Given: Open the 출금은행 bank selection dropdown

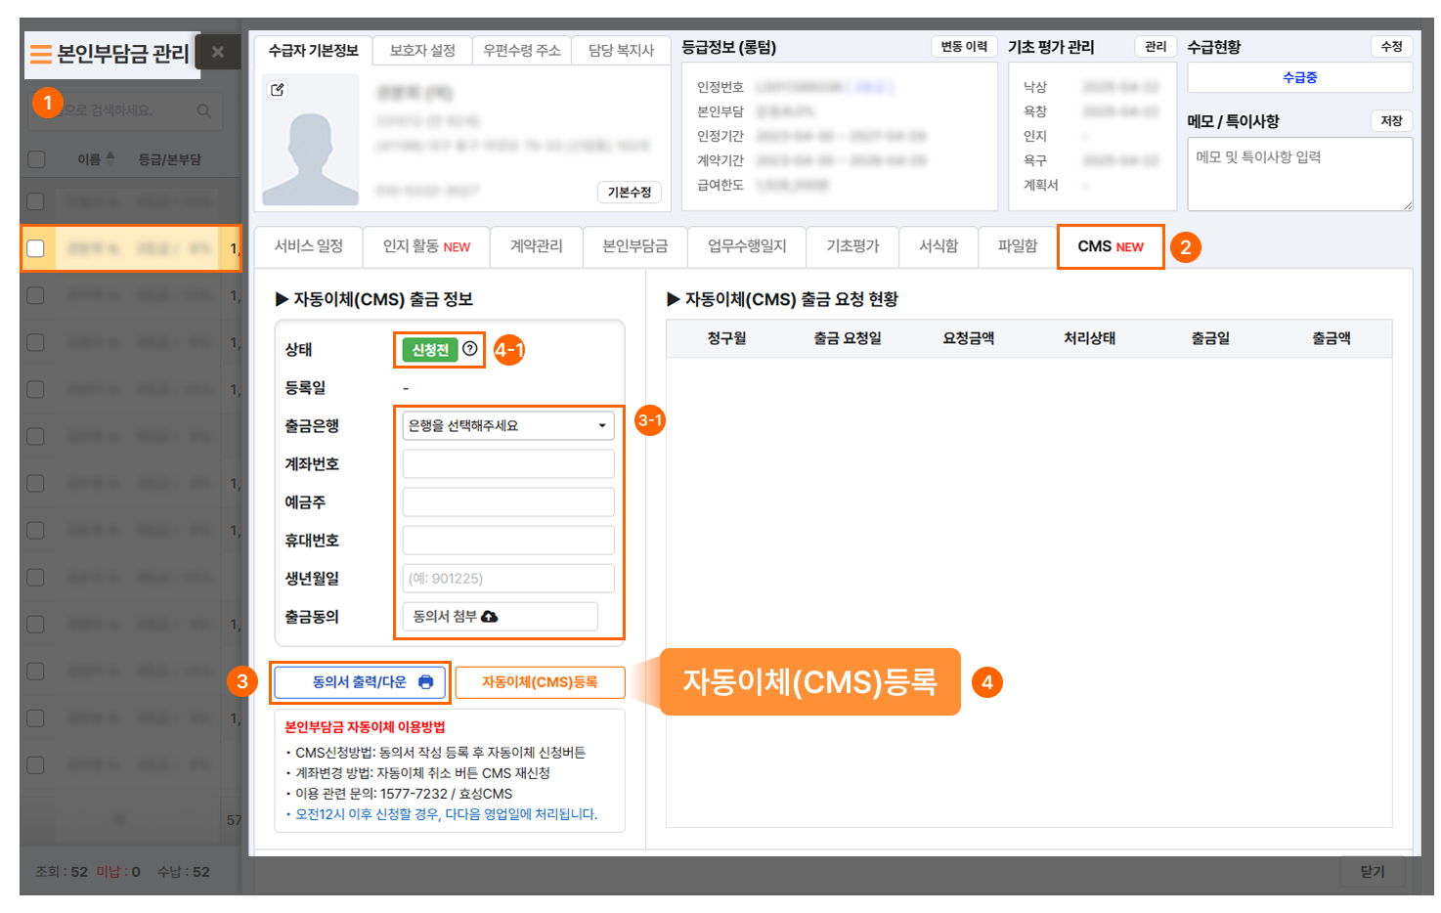Looking at the screenshot, I should 507,425.
